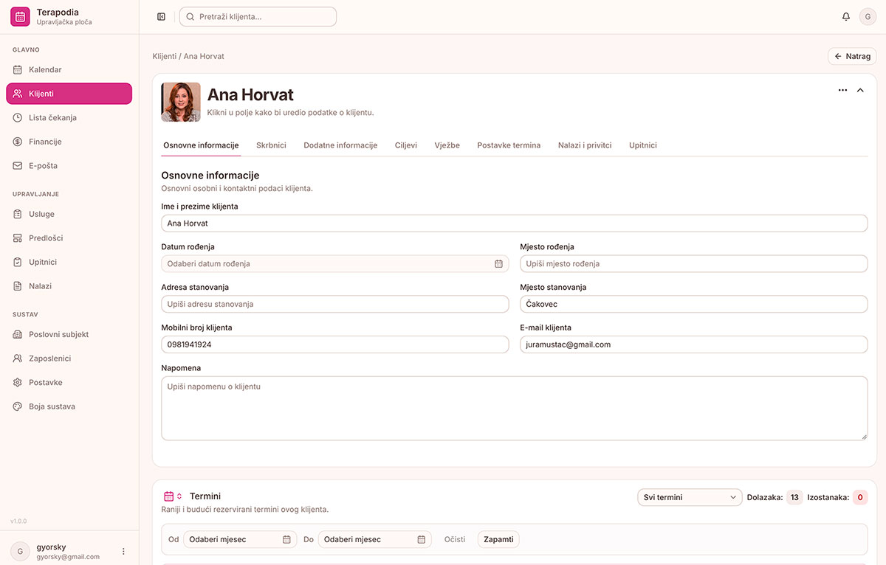The image size is (886, 565).
Task: Click the Mjesto stanovanja field
Action: coord(694,304)
